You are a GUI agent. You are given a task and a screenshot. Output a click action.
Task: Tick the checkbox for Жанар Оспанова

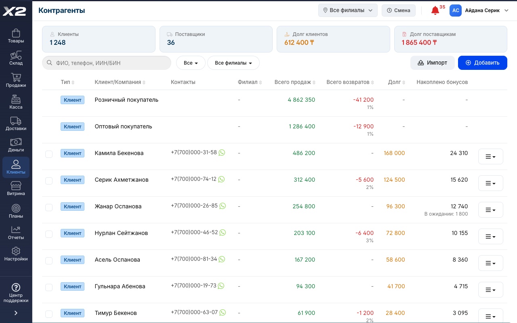tap(49, 207)
